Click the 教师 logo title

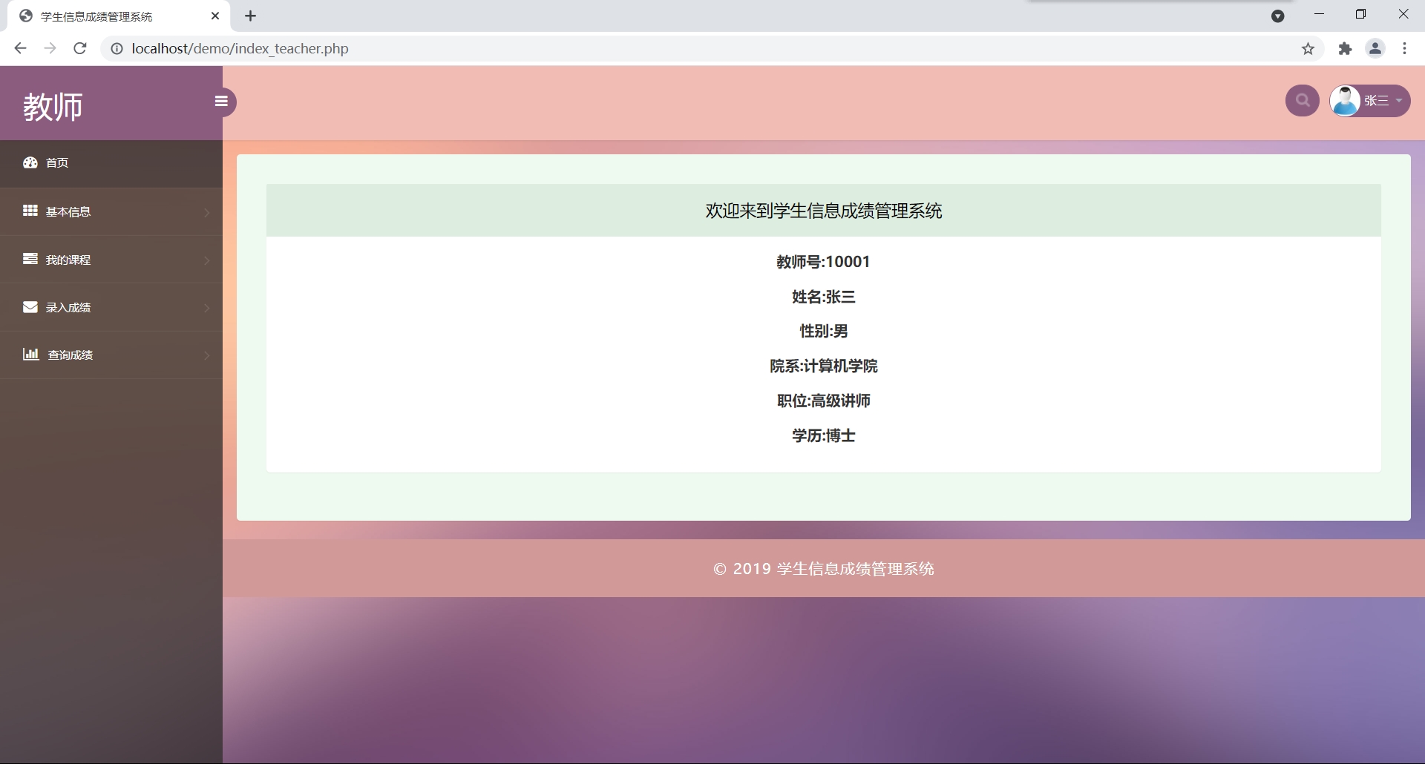pyautogui.click(x=53, y=106)
